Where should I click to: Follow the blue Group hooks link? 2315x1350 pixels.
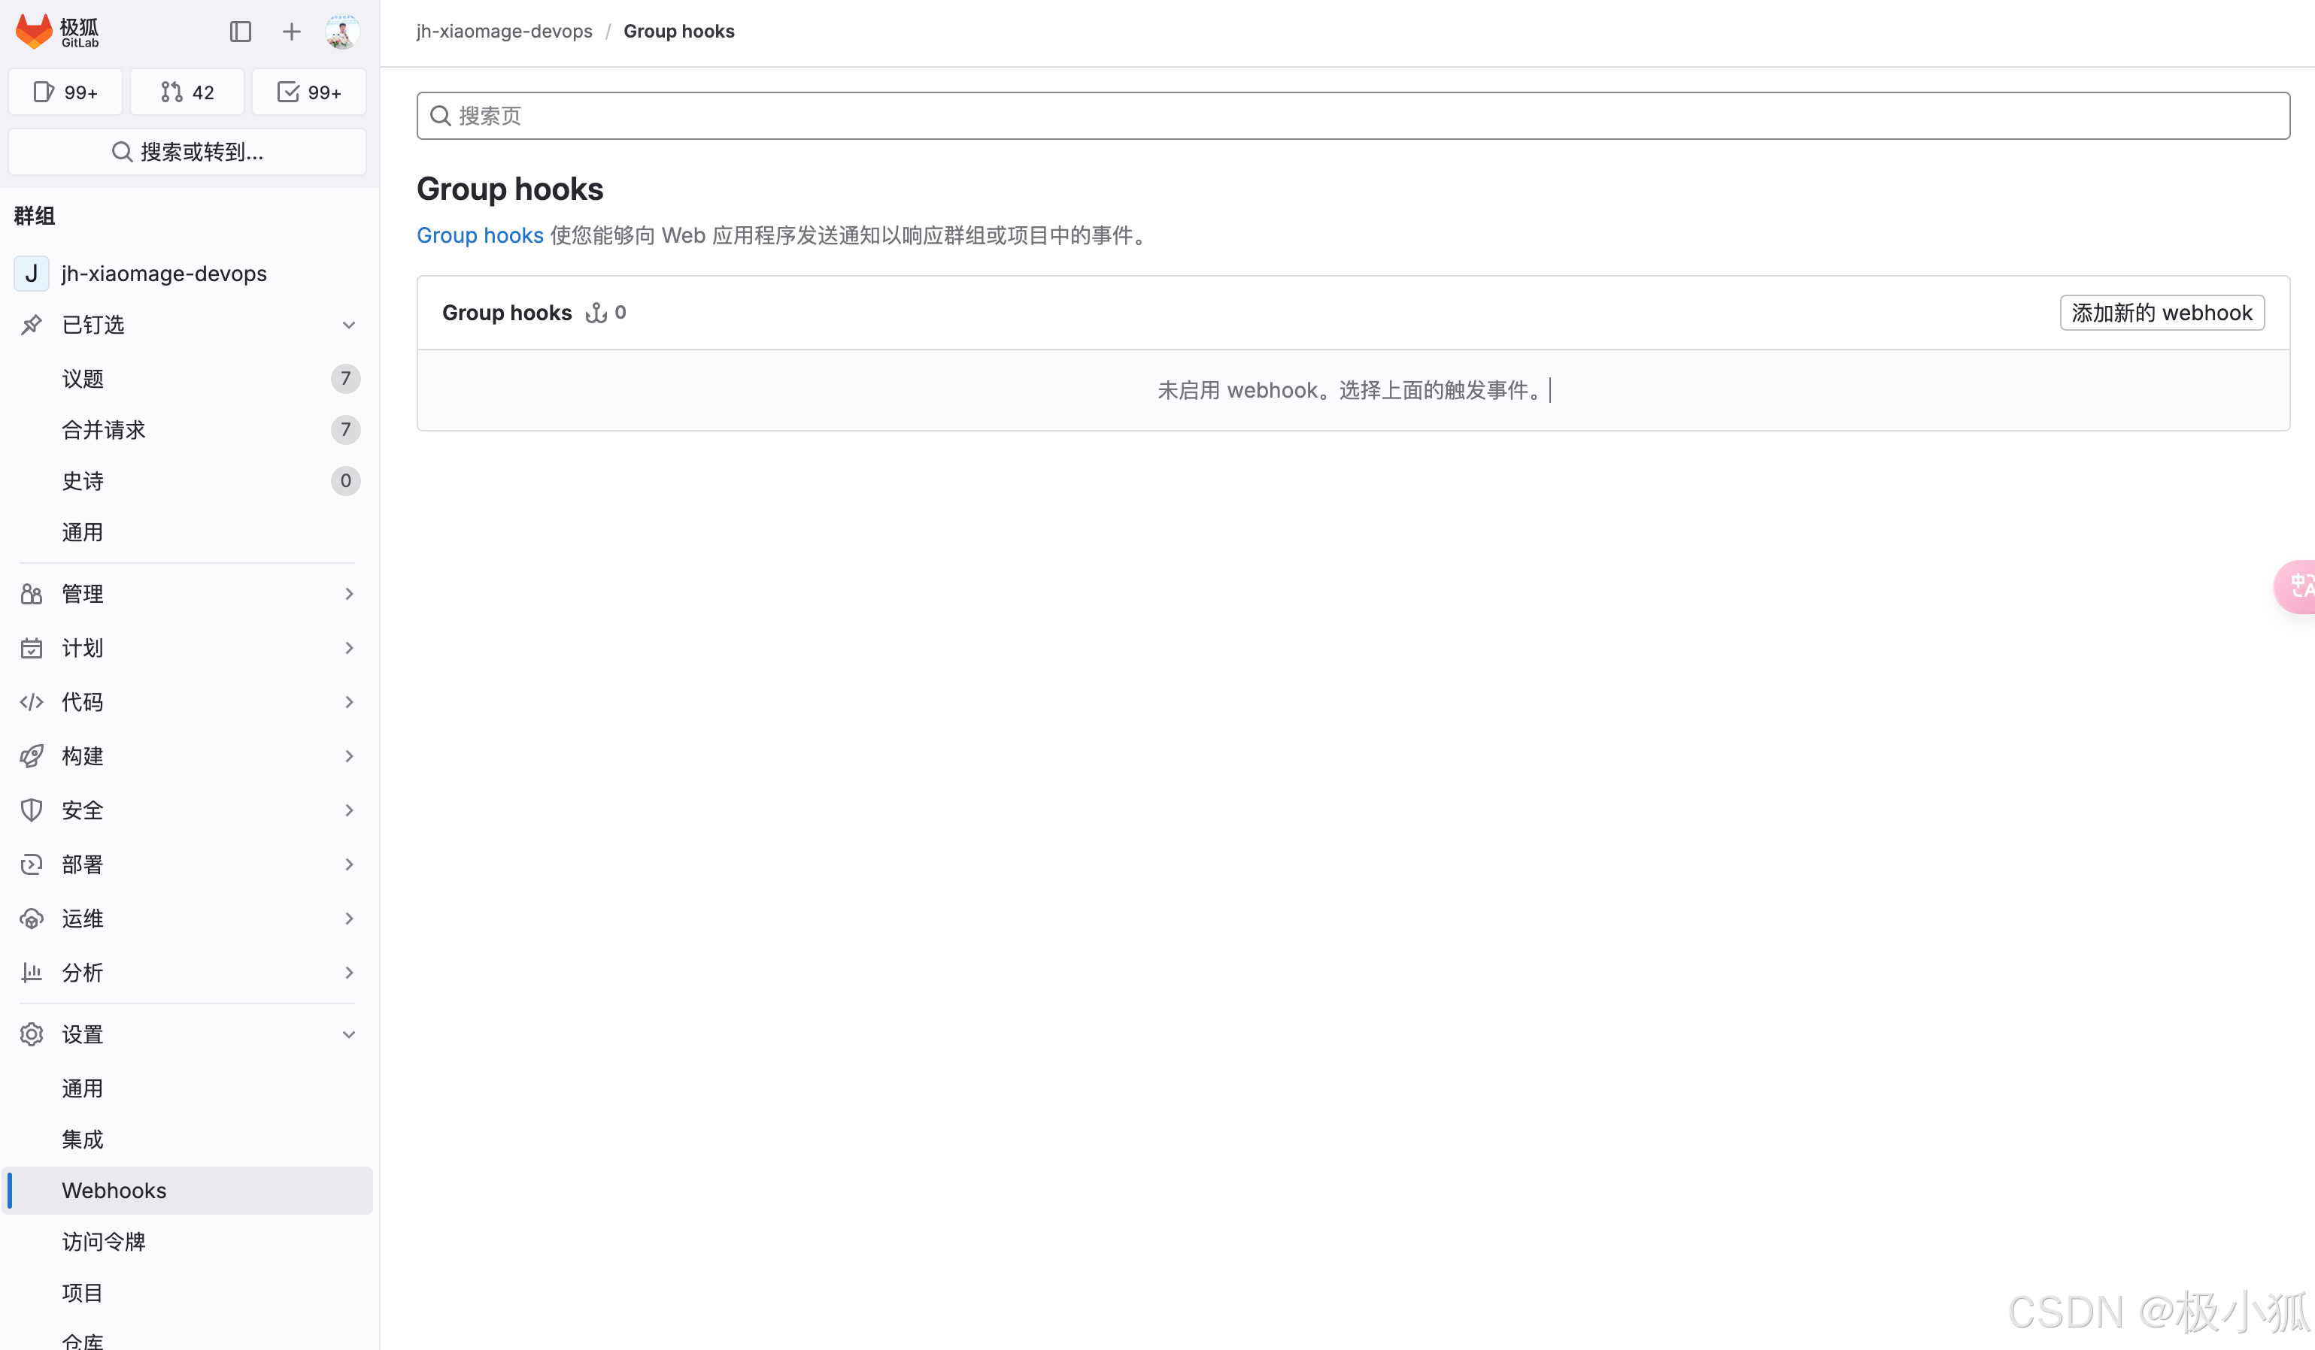coord(480,235)
